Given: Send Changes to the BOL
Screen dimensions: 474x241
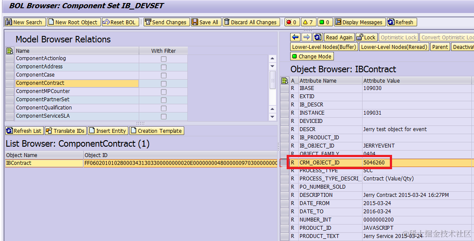Looking at the screenshot, I should pyautogui.click(x=167, y=22).
